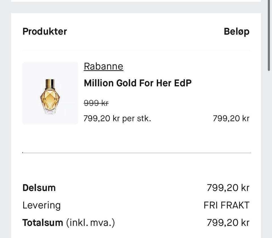
Task: Click the perfume bottle product thumbnail
Action: (x=50, y=93)
